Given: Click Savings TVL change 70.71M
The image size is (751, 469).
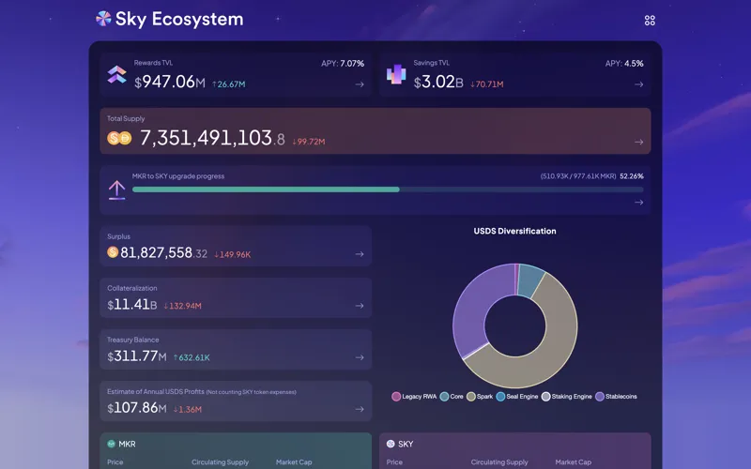Looking at the screenshot, I should [486, 84].
